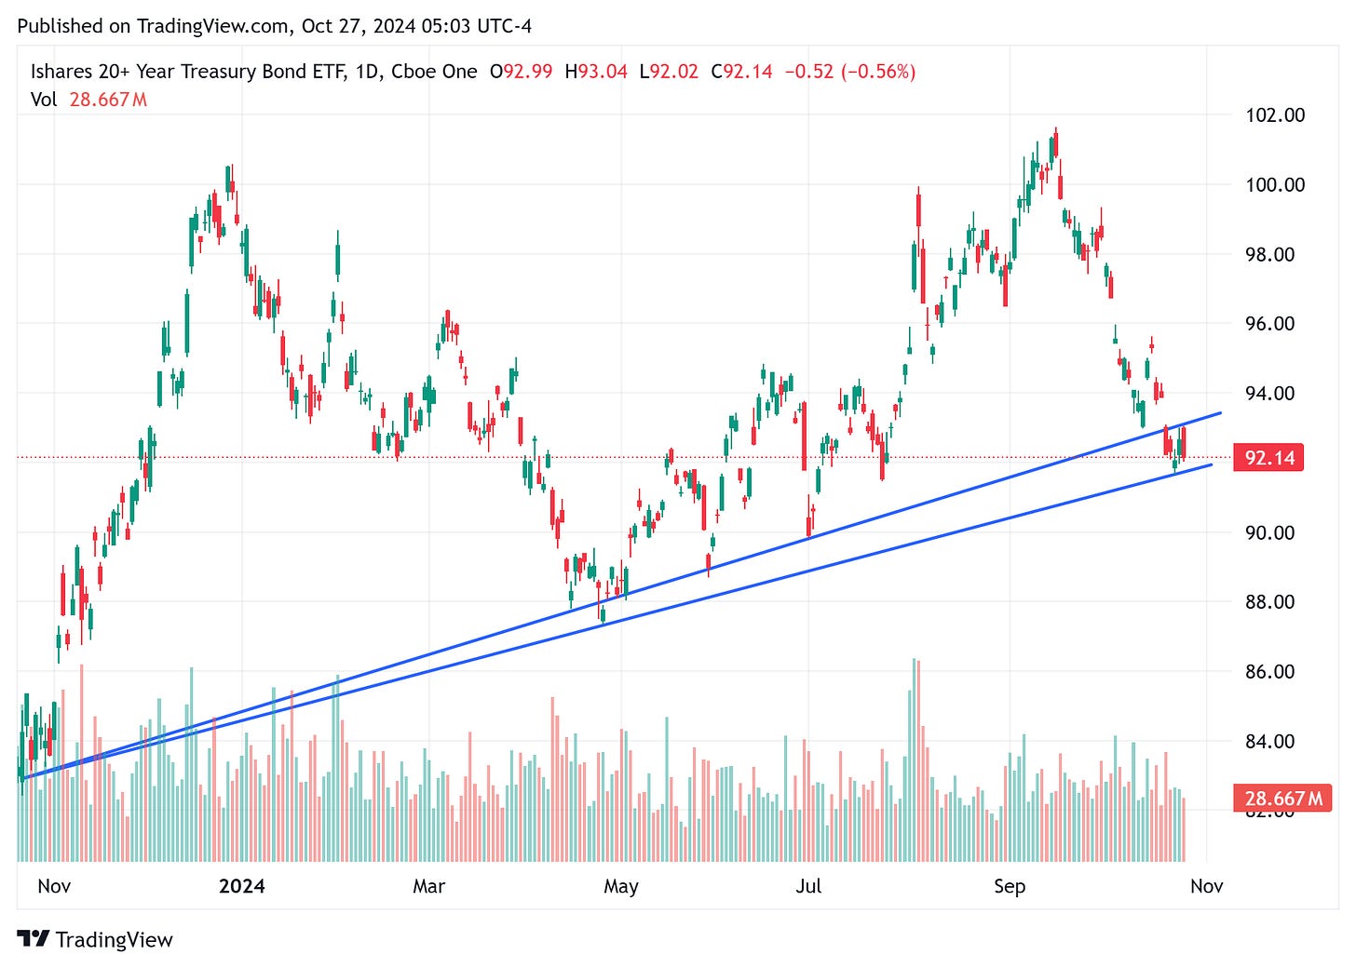Click the Cboe One exchange label
The width and height of the screenshot is (1356, 968).
(x=438, y=70)
